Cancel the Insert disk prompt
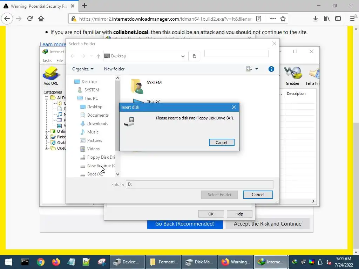The image size is (359, 269). click(222, 142)
